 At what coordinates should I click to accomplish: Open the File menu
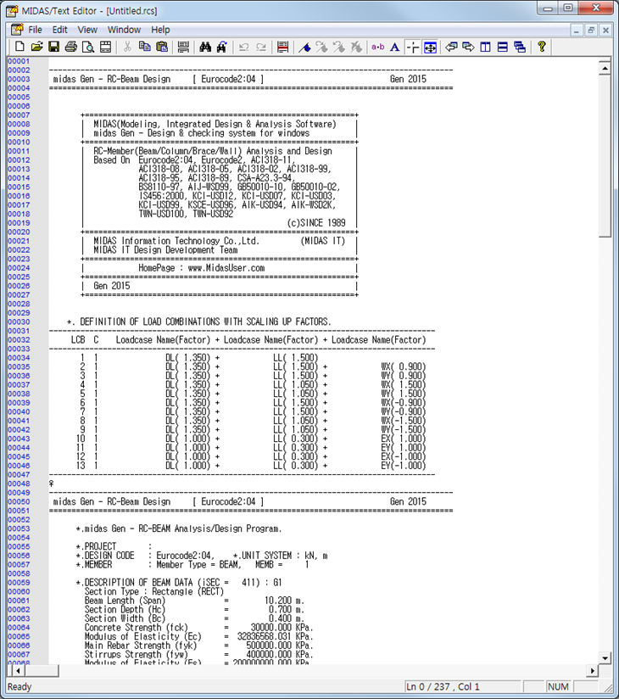36,30
